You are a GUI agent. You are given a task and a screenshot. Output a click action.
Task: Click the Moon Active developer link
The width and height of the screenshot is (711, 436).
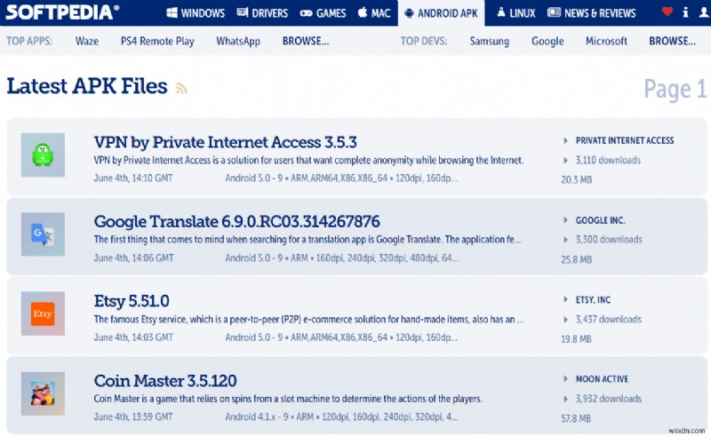(x=603, y=379)
